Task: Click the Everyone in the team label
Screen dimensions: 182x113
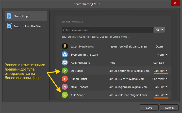Action: pyautogui.click(x=84, y=55)
